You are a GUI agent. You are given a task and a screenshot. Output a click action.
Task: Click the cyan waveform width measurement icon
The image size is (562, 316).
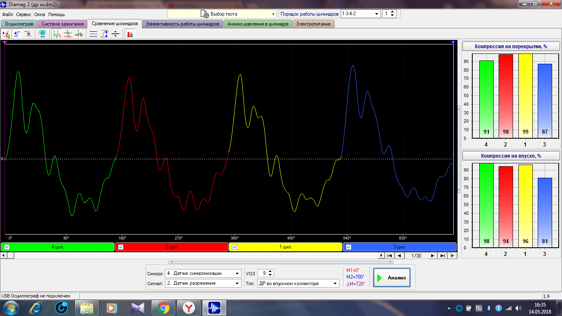42,35
